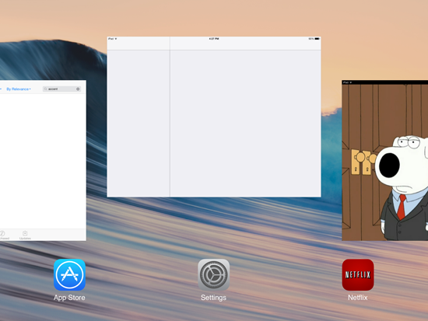428x321 pixels.
Task: Click the App Store label text
Action: click(69, 298)
